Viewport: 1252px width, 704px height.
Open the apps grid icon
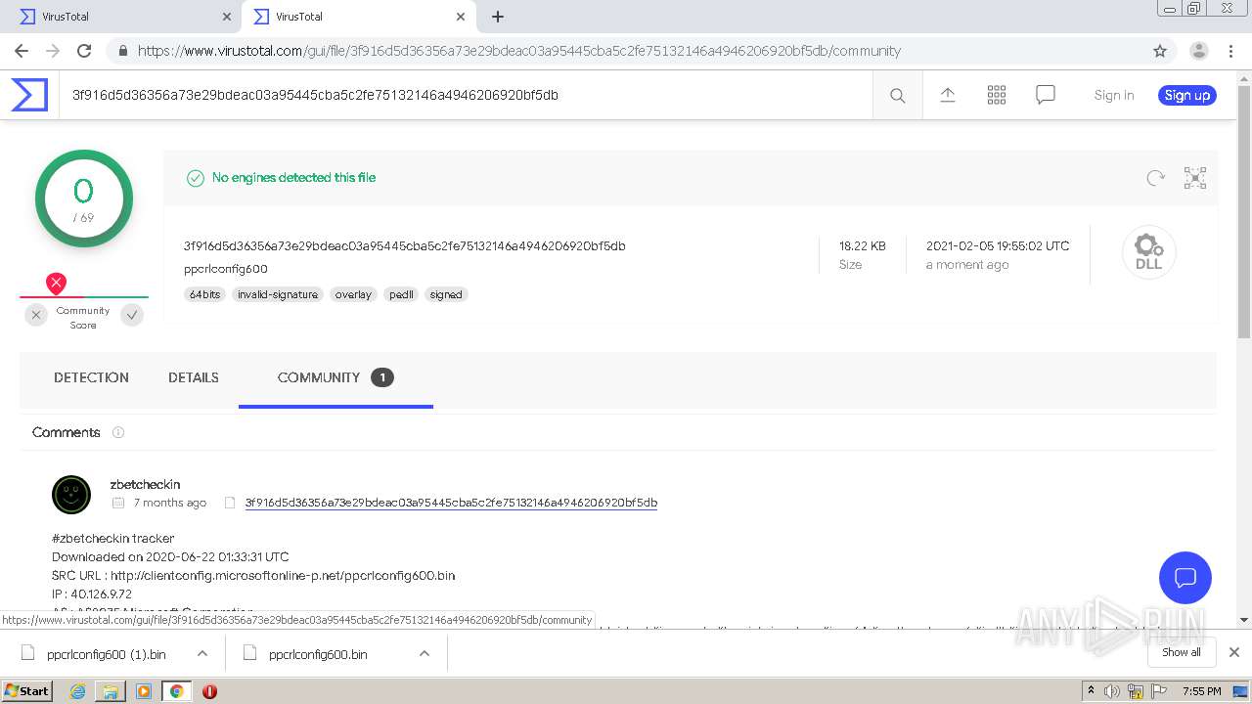tap(997, 95)
